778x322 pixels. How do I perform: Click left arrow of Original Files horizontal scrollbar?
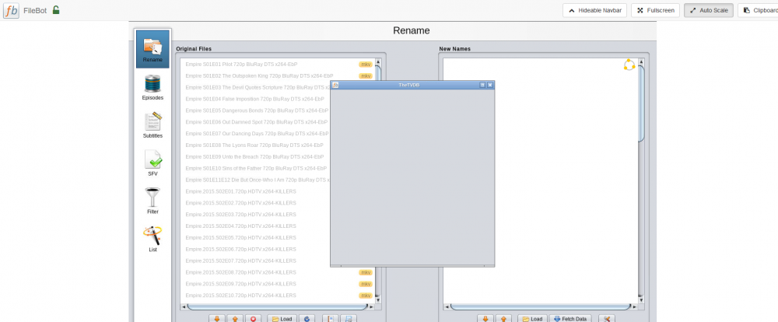click(184, 306)
